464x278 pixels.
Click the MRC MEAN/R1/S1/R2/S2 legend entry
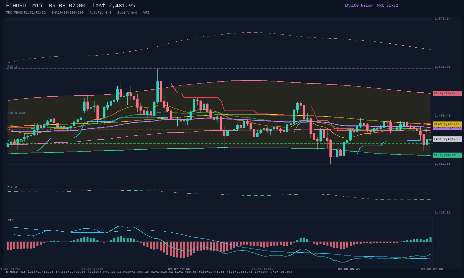click(26, 13)
